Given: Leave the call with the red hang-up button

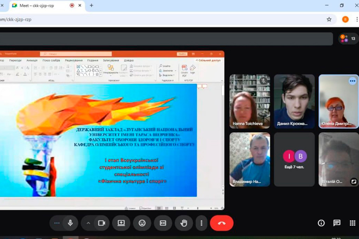Looking at the screenshot, I should tap(222, 223).
